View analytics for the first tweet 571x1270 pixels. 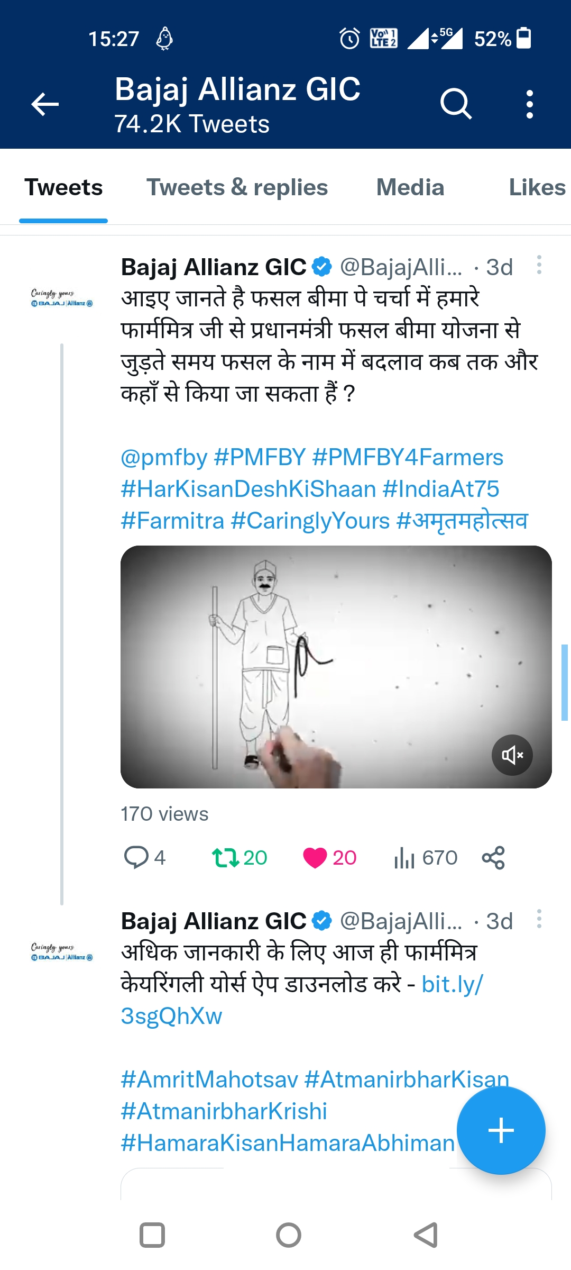pos(404,858)
